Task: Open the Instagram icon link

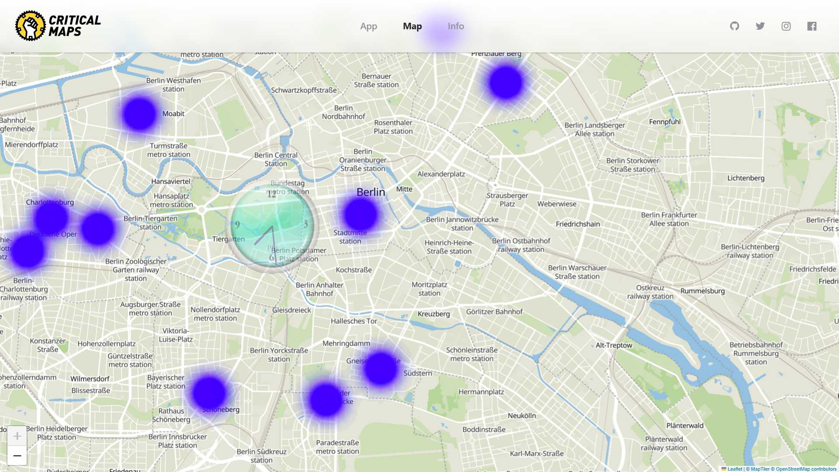Action: pos(786,26)
